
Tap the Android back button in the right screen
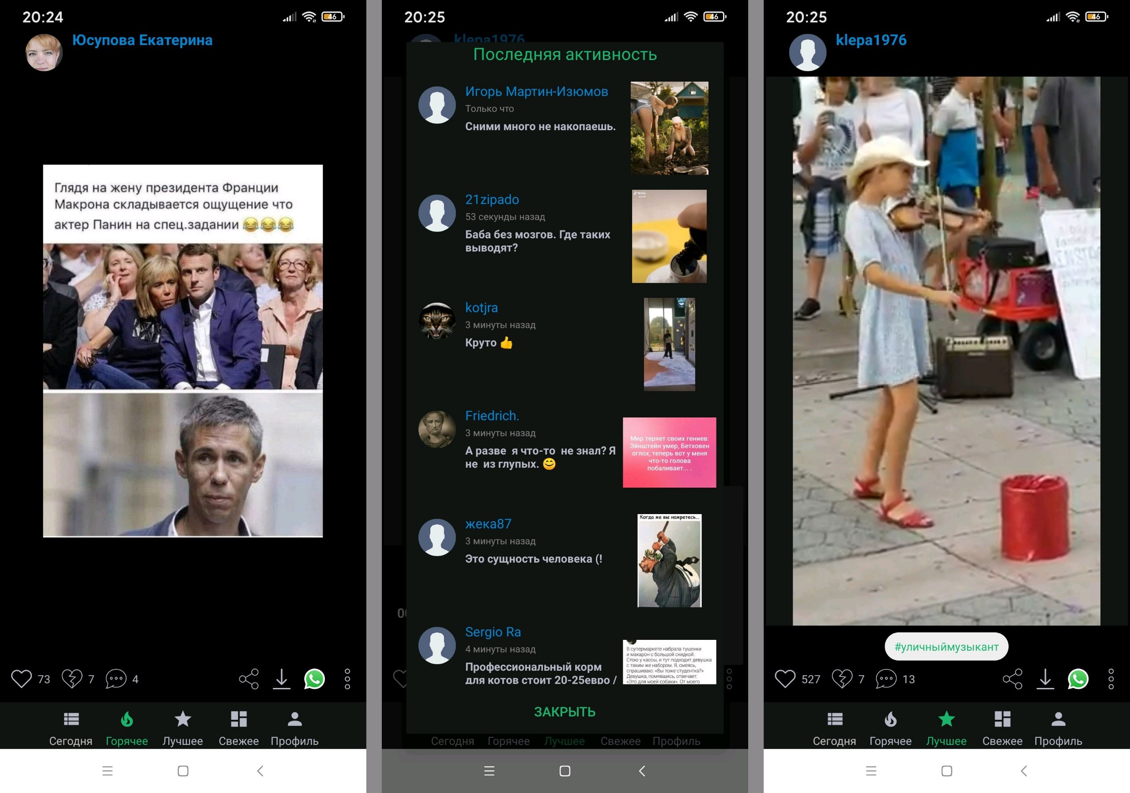(1024, 771)
